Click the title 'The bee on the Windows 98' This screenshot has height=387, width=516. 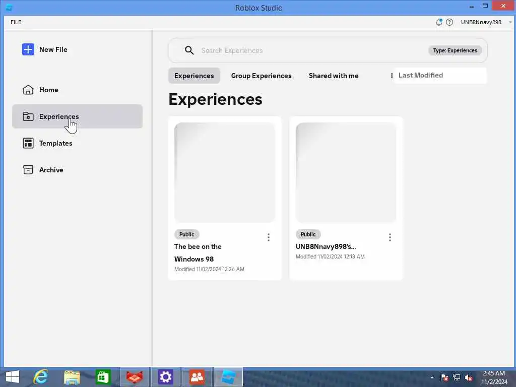click(x=198, y=253)
